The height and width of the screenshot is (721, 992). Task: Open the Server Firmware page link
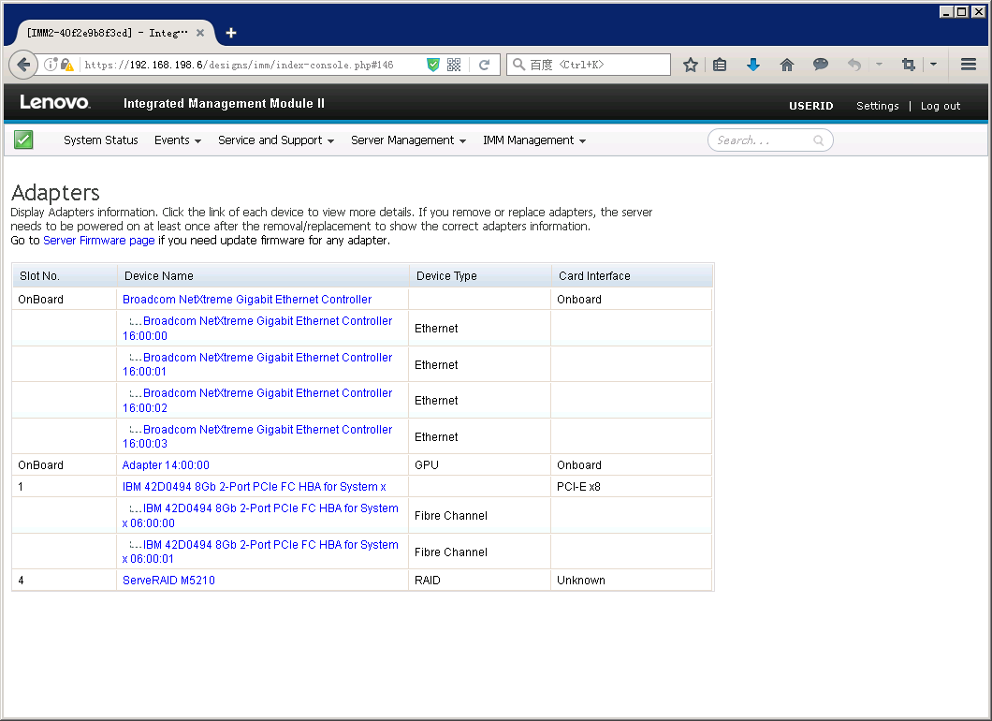pyautogui.click(x=98, y=241)
